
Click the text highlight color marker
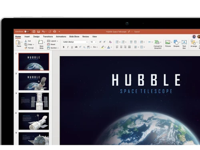[x=102, y=47]
